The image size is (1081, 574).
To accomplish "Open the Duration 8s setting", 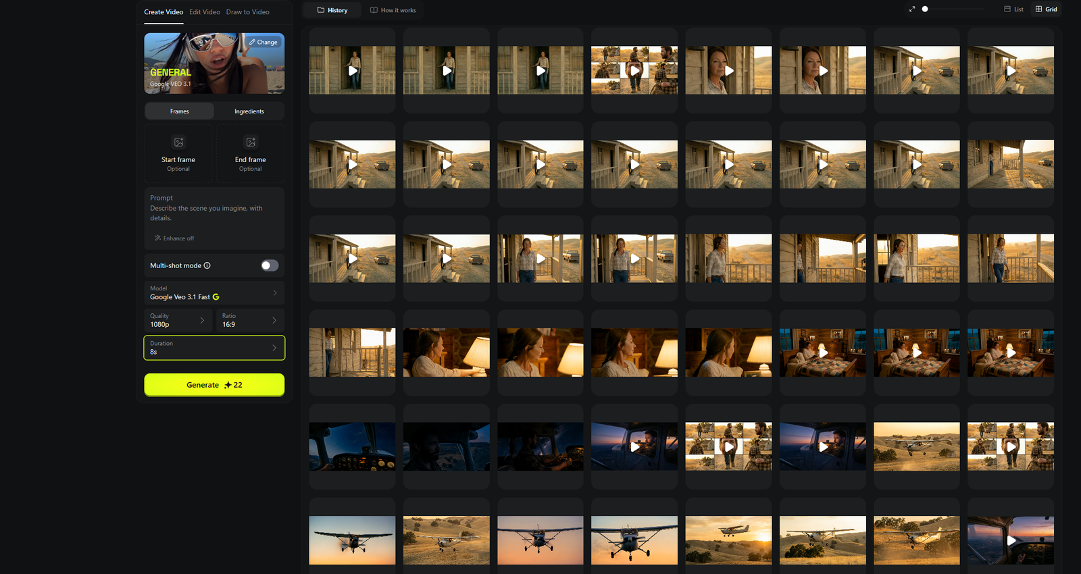I will (x=214, y=348).
